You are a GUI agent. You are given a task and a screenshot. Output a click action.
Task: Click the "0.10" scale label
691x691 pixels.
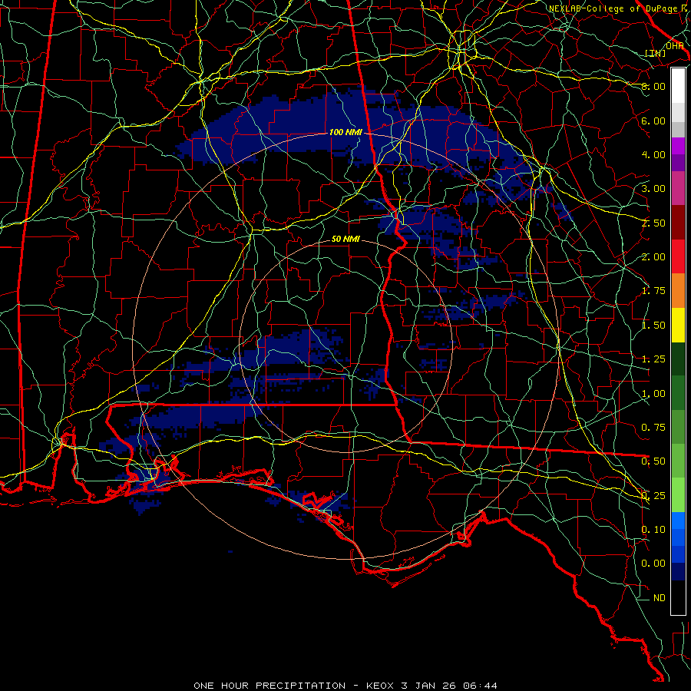point(653,530)
